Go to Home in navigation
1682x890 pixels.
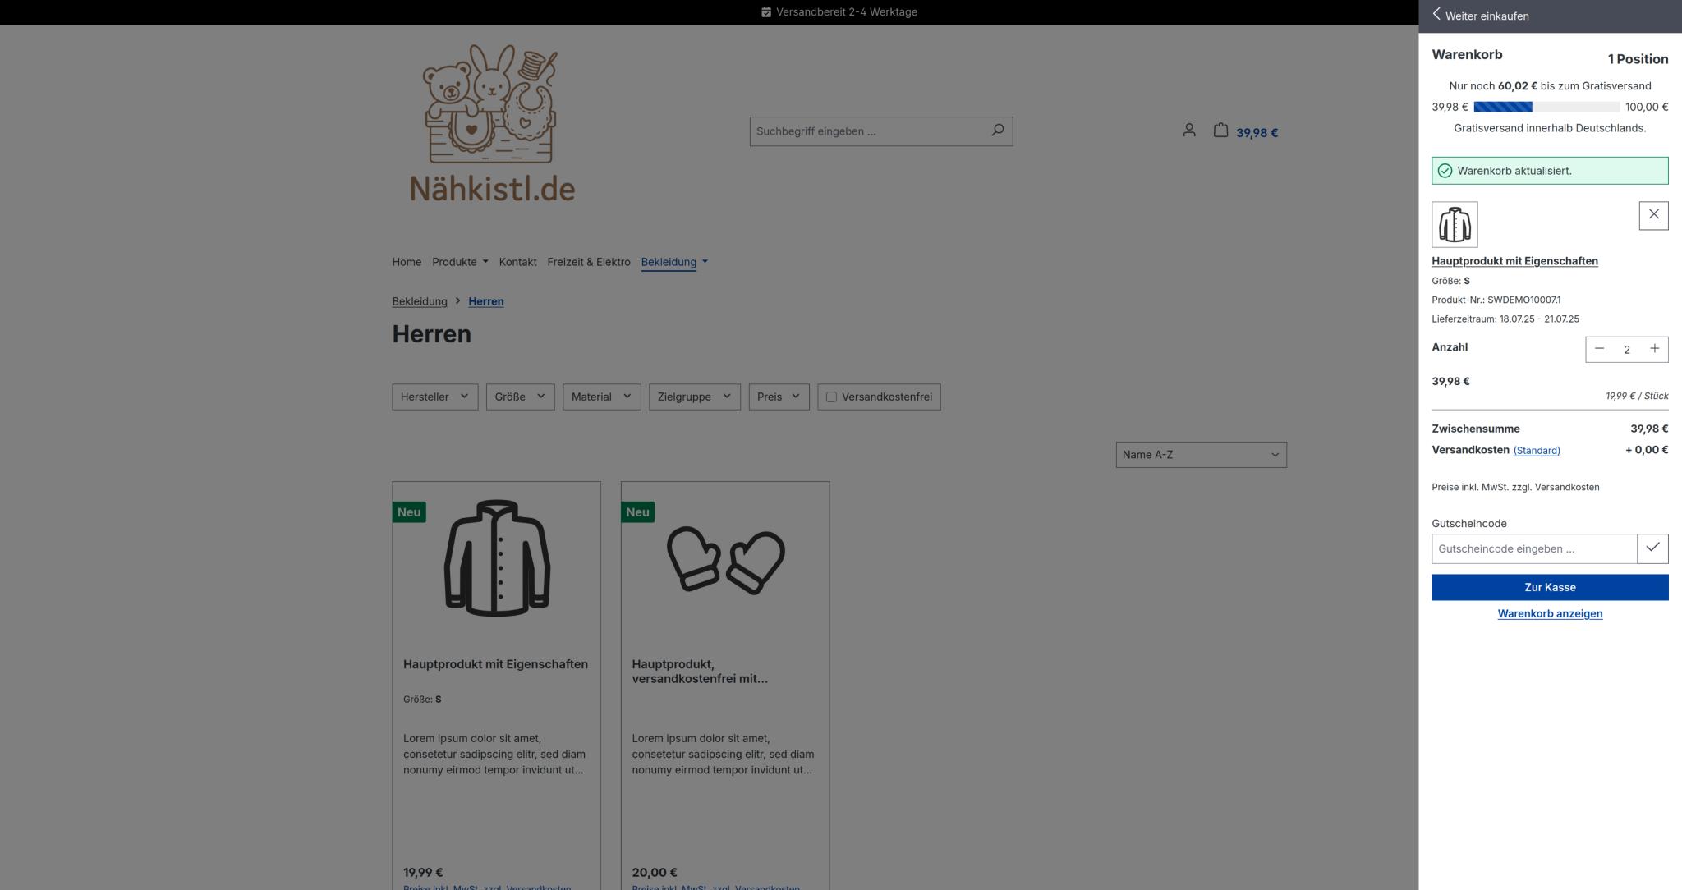click(x=407, y=262)
